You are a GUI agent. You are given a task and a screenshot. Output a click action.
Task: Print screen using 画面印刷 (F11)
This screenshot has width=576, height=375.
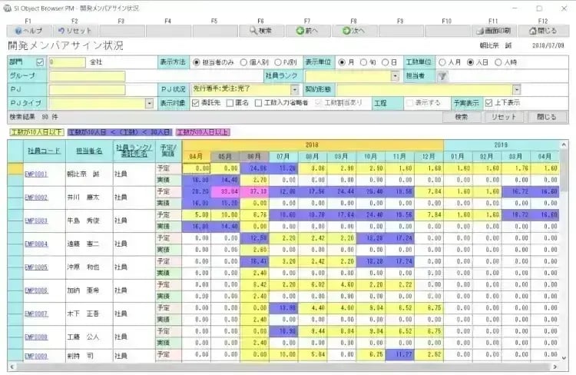[x=492, y=31]
